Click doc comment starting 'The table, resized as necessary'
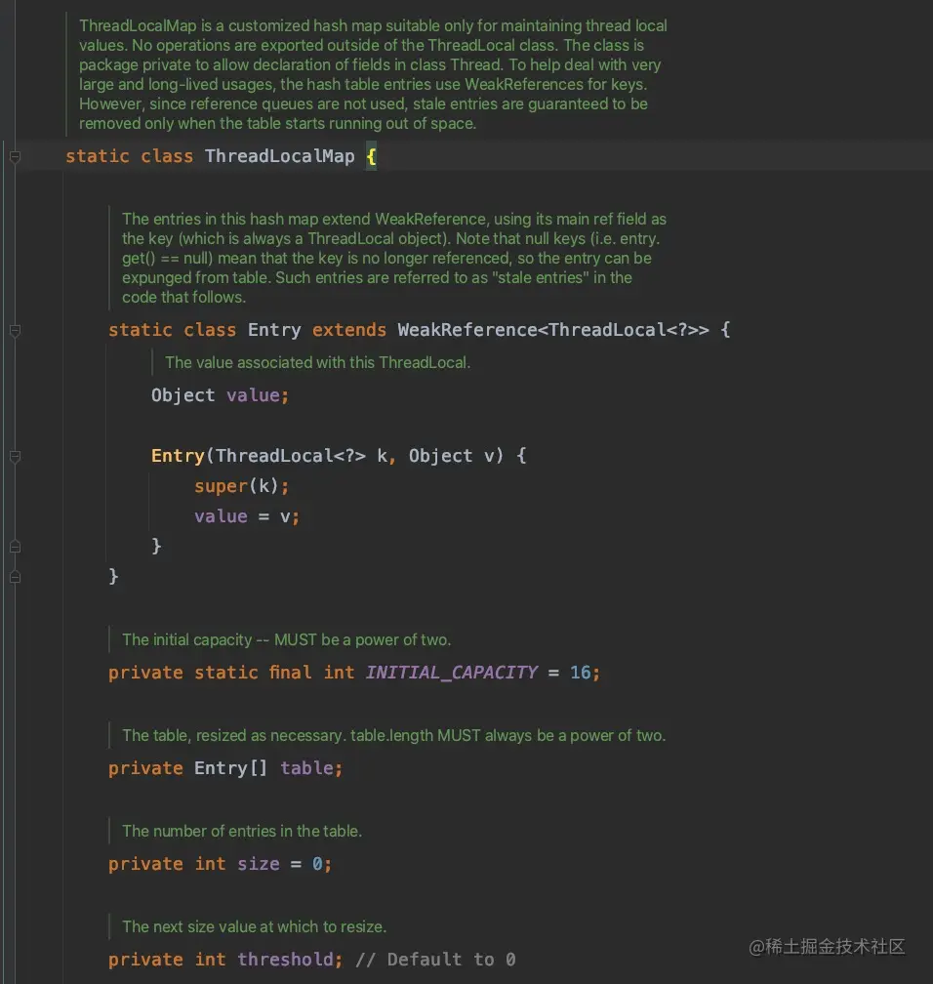Image resolution: width=933 pixels, height=984 pixels. tap(393, 735)
